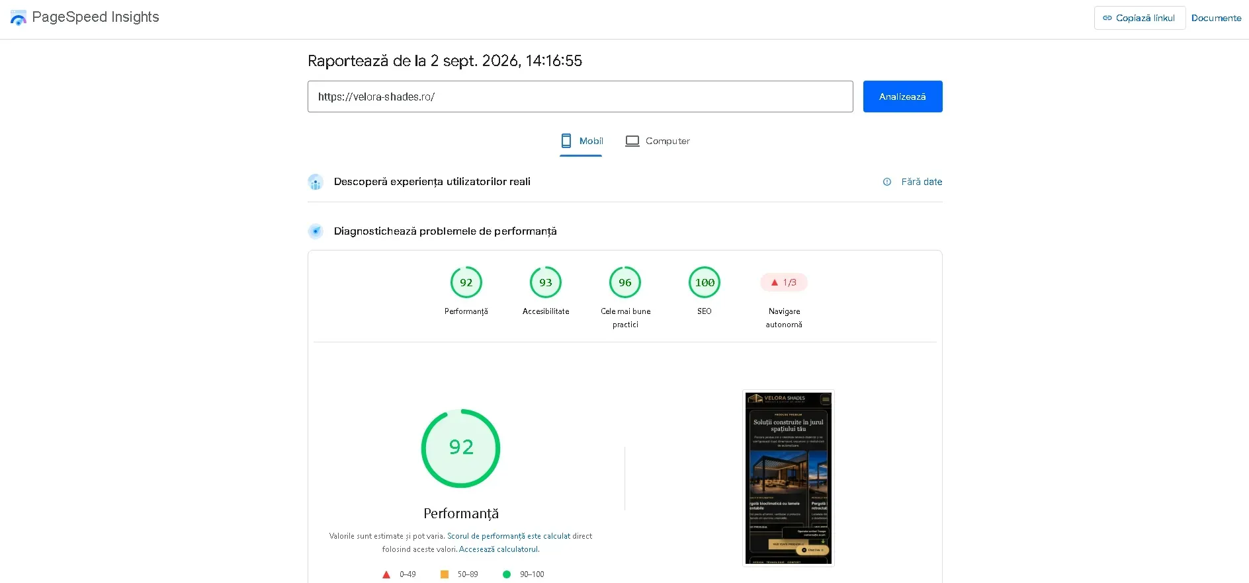Click the info icon beside Fără date

887,182
